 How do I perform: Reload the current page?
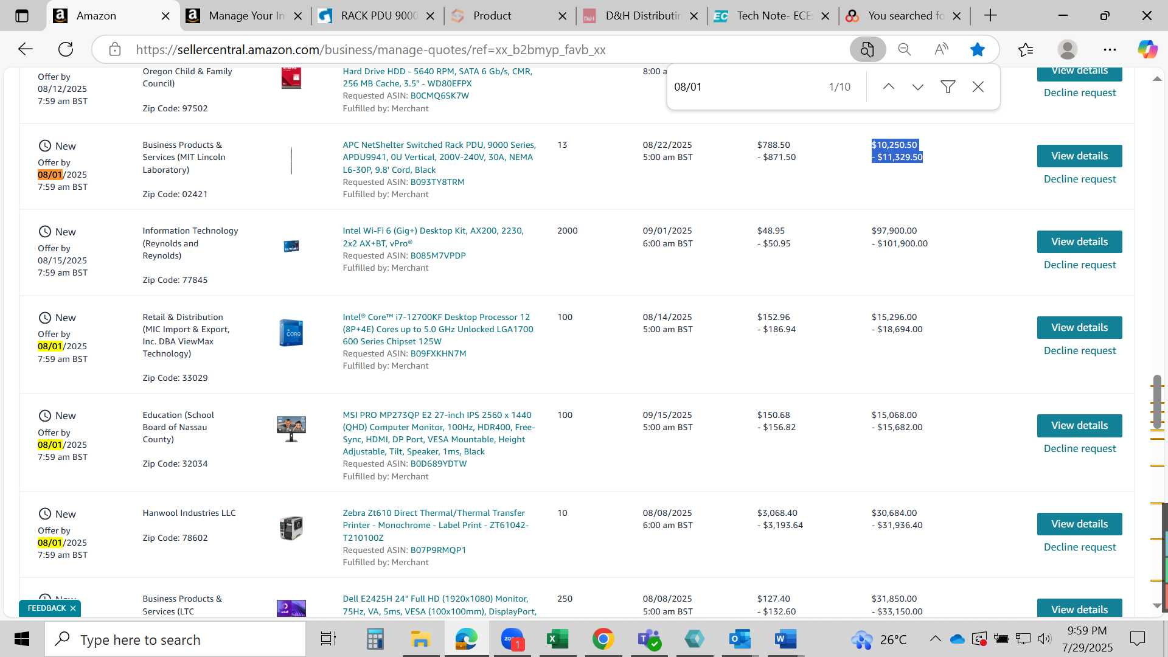[66, 49]
